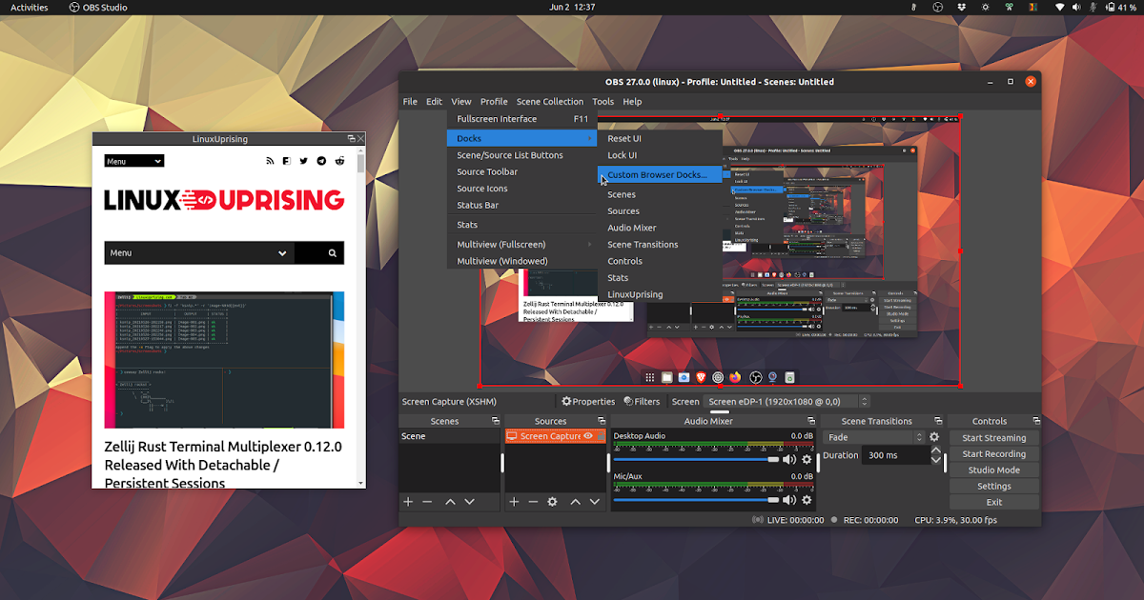1144x600 pixels.
Task: Click the Start Streaming button
Action: (994, 438)
